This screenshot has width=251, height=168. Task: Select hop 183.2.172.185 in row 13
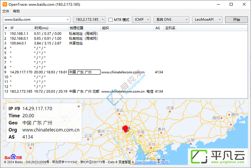[21, 91]
